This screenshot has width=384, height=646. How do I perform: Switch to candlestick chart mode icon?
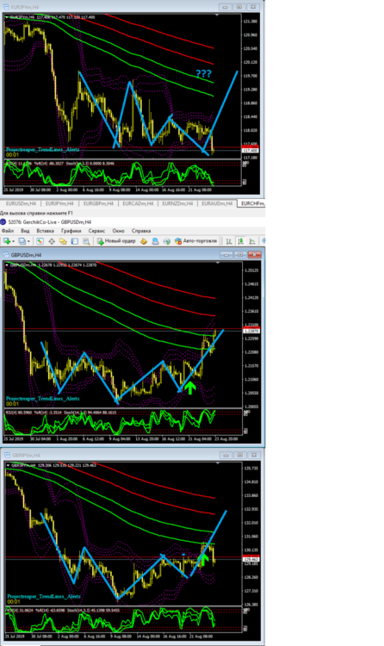click(240, 241)
